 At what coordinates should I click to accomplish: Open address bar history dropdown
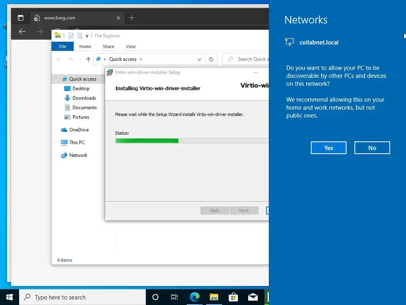[199, 60]
